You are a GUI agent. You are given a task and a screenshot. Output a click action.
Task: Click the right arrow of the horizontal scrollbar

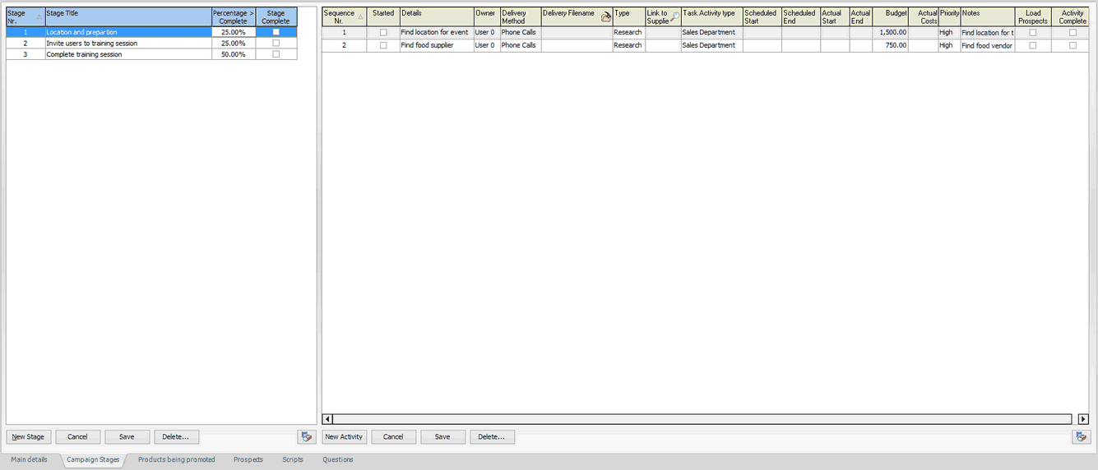(1083, 419)
